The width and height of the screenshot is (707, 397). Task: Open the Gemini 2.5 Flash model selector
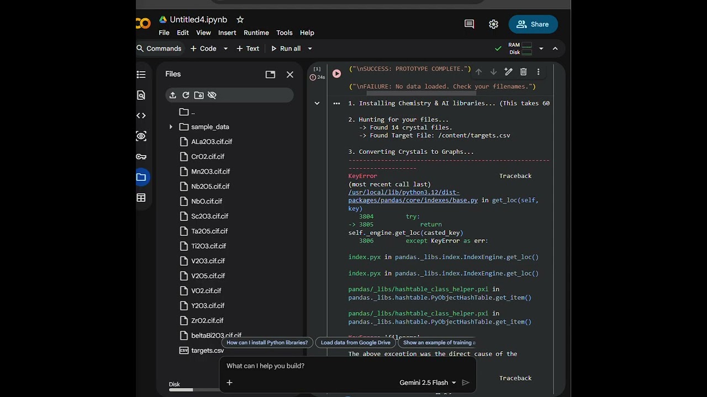tap(428, 383)
